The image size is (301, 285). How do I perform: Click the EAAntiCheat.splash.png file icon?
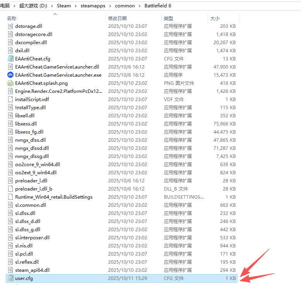coord(10,83)
